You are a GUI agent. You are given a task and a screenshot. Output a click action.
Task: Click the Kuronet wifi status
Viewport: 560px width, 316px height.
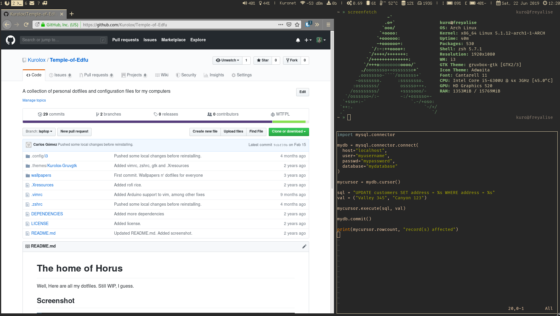pyautogui.click(x=301, y=3)
